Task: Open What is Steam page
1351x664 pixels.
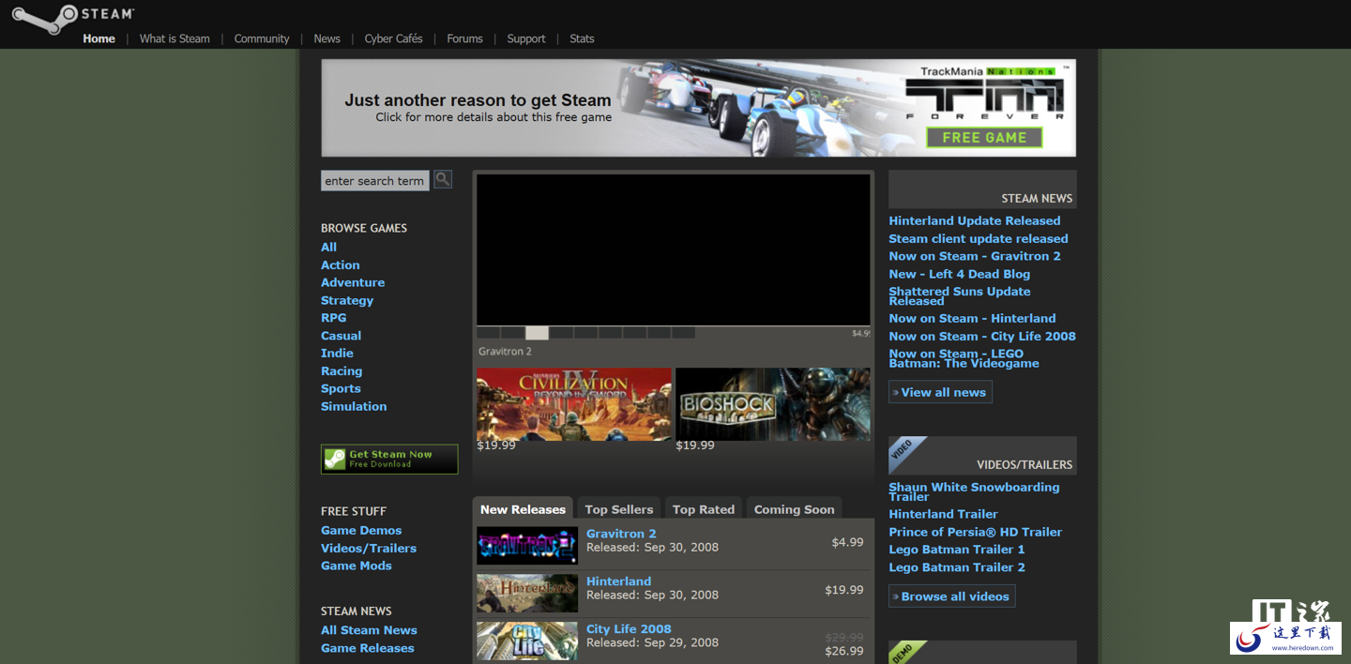Action: pyautogui.click(x=175, y=38)
